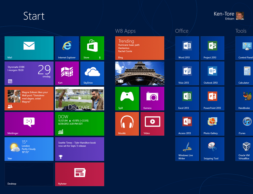Viewport: 253px width, 194px height.
Task: Click the 'Rachel Corrie' trending entry
Action: tap(125, 51)
